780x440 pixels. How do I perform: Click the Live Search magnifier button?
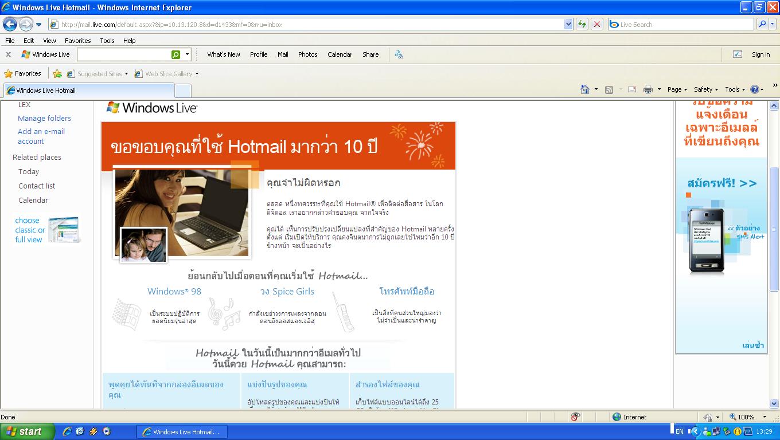[762, 25]
